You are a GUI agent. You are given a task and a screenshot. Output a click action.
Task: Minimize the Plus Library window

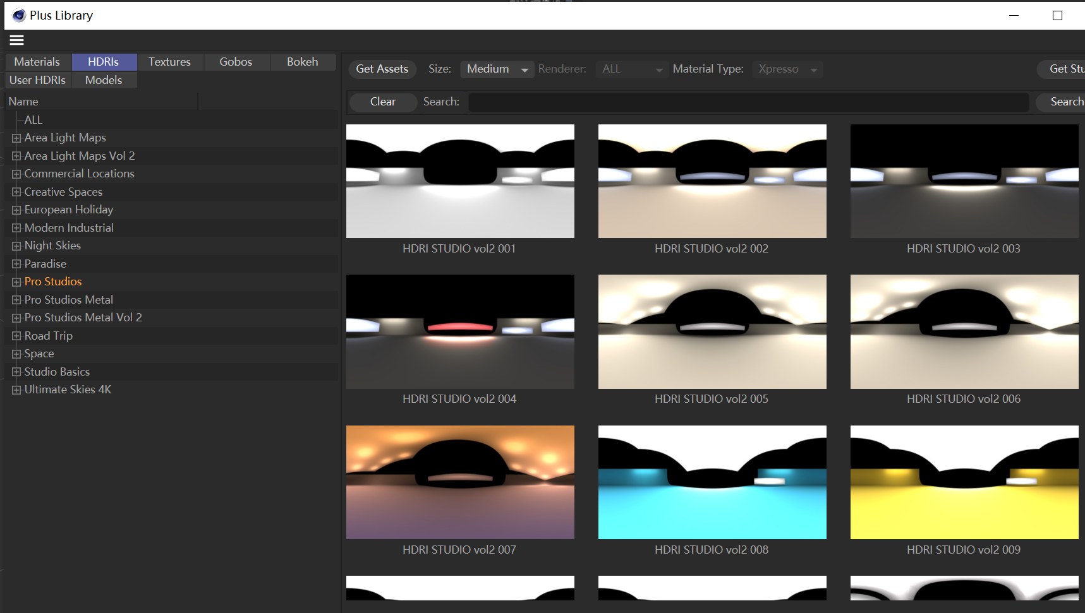[x=1014, y=15]
